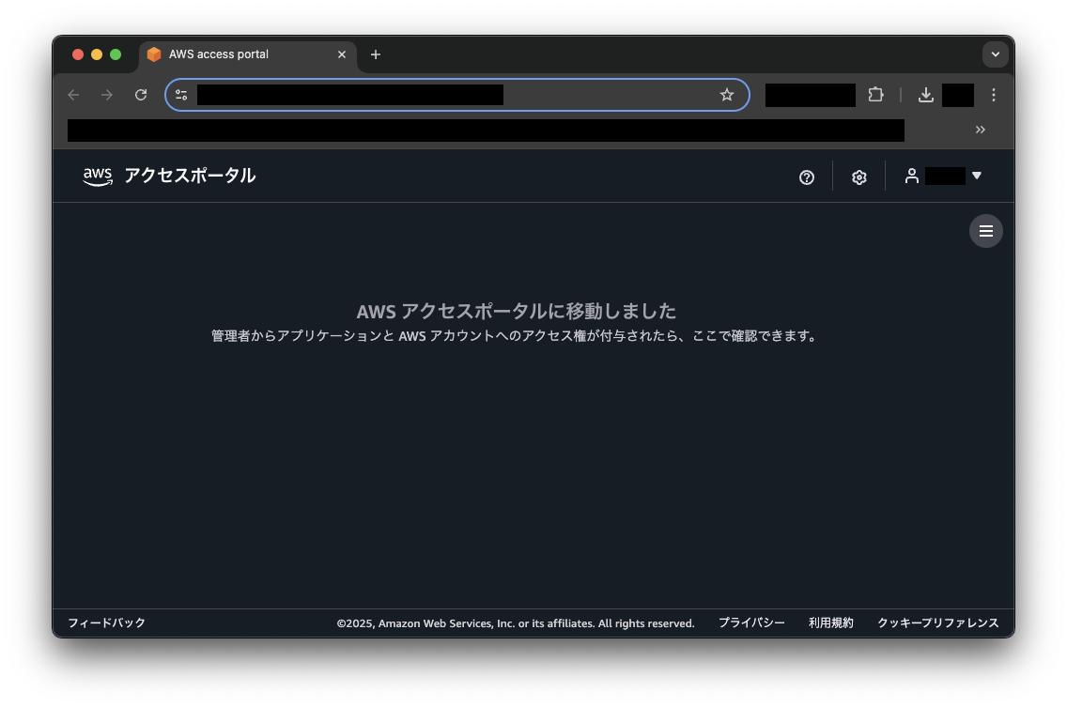Bookmark page using the star icon

[x=727, y=95]
